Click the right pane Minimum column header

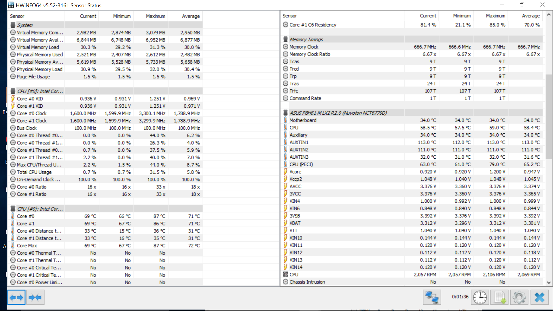pyautogui.click(x=456, y=16)
